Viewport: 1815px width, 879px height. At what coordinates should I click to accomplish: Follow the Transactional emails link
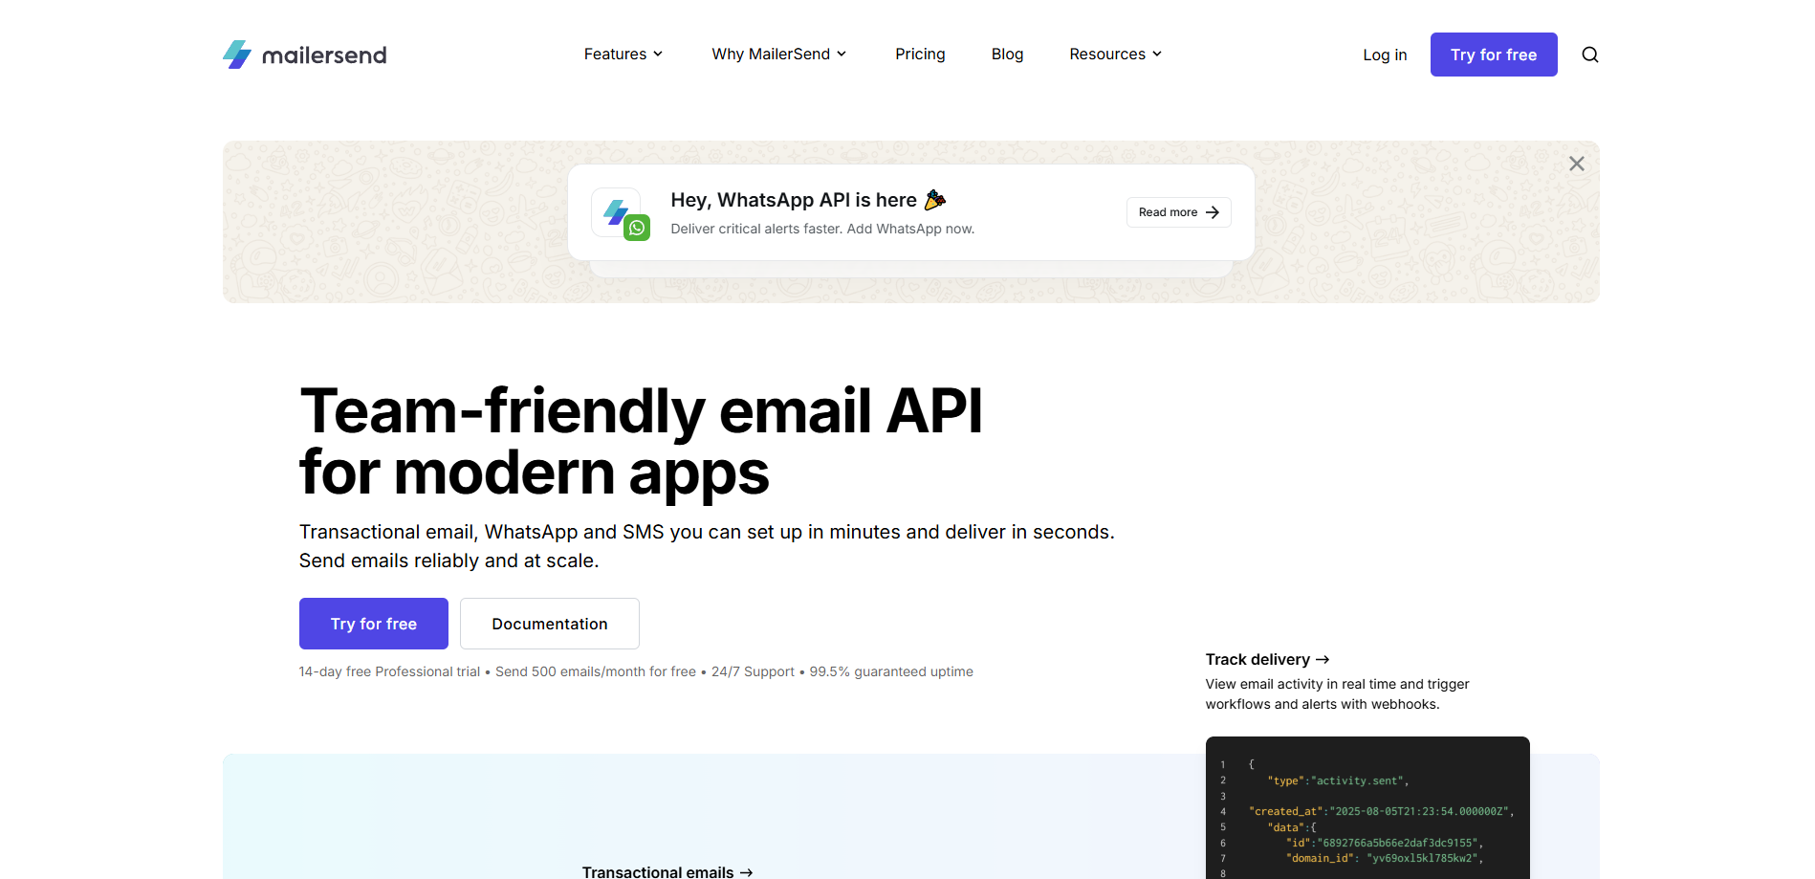[x=667, y=871]
